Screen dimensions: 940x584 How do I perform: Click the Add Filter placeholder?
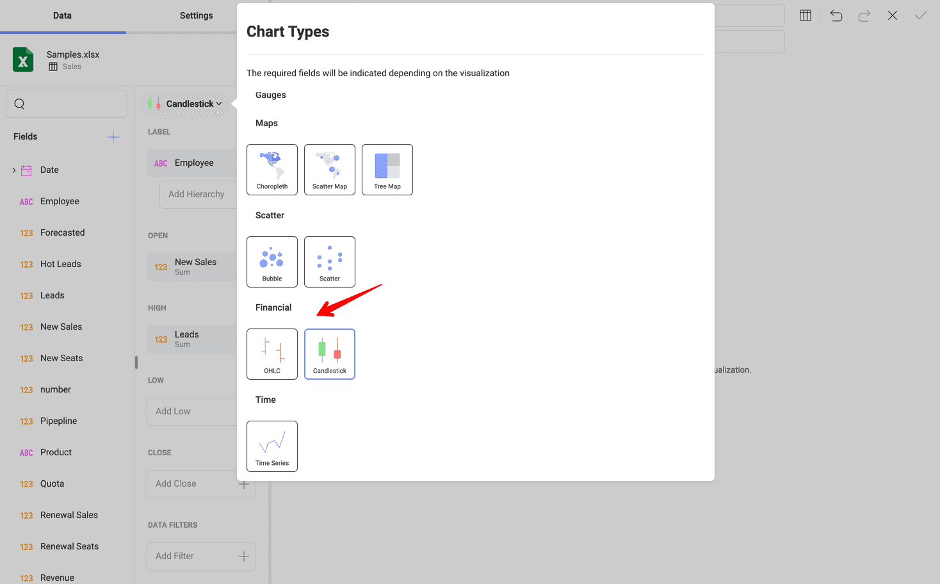tap(201, 556)
